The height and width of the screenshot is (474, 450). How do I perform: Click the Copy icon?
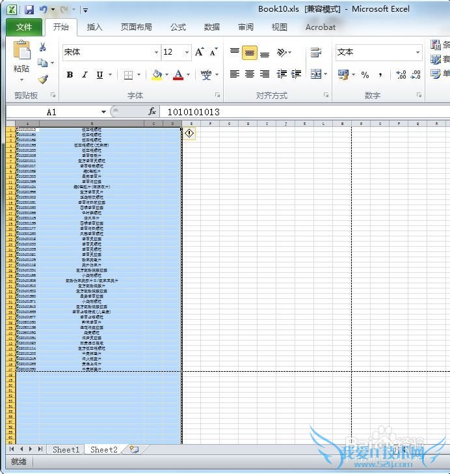coord(42,63)
